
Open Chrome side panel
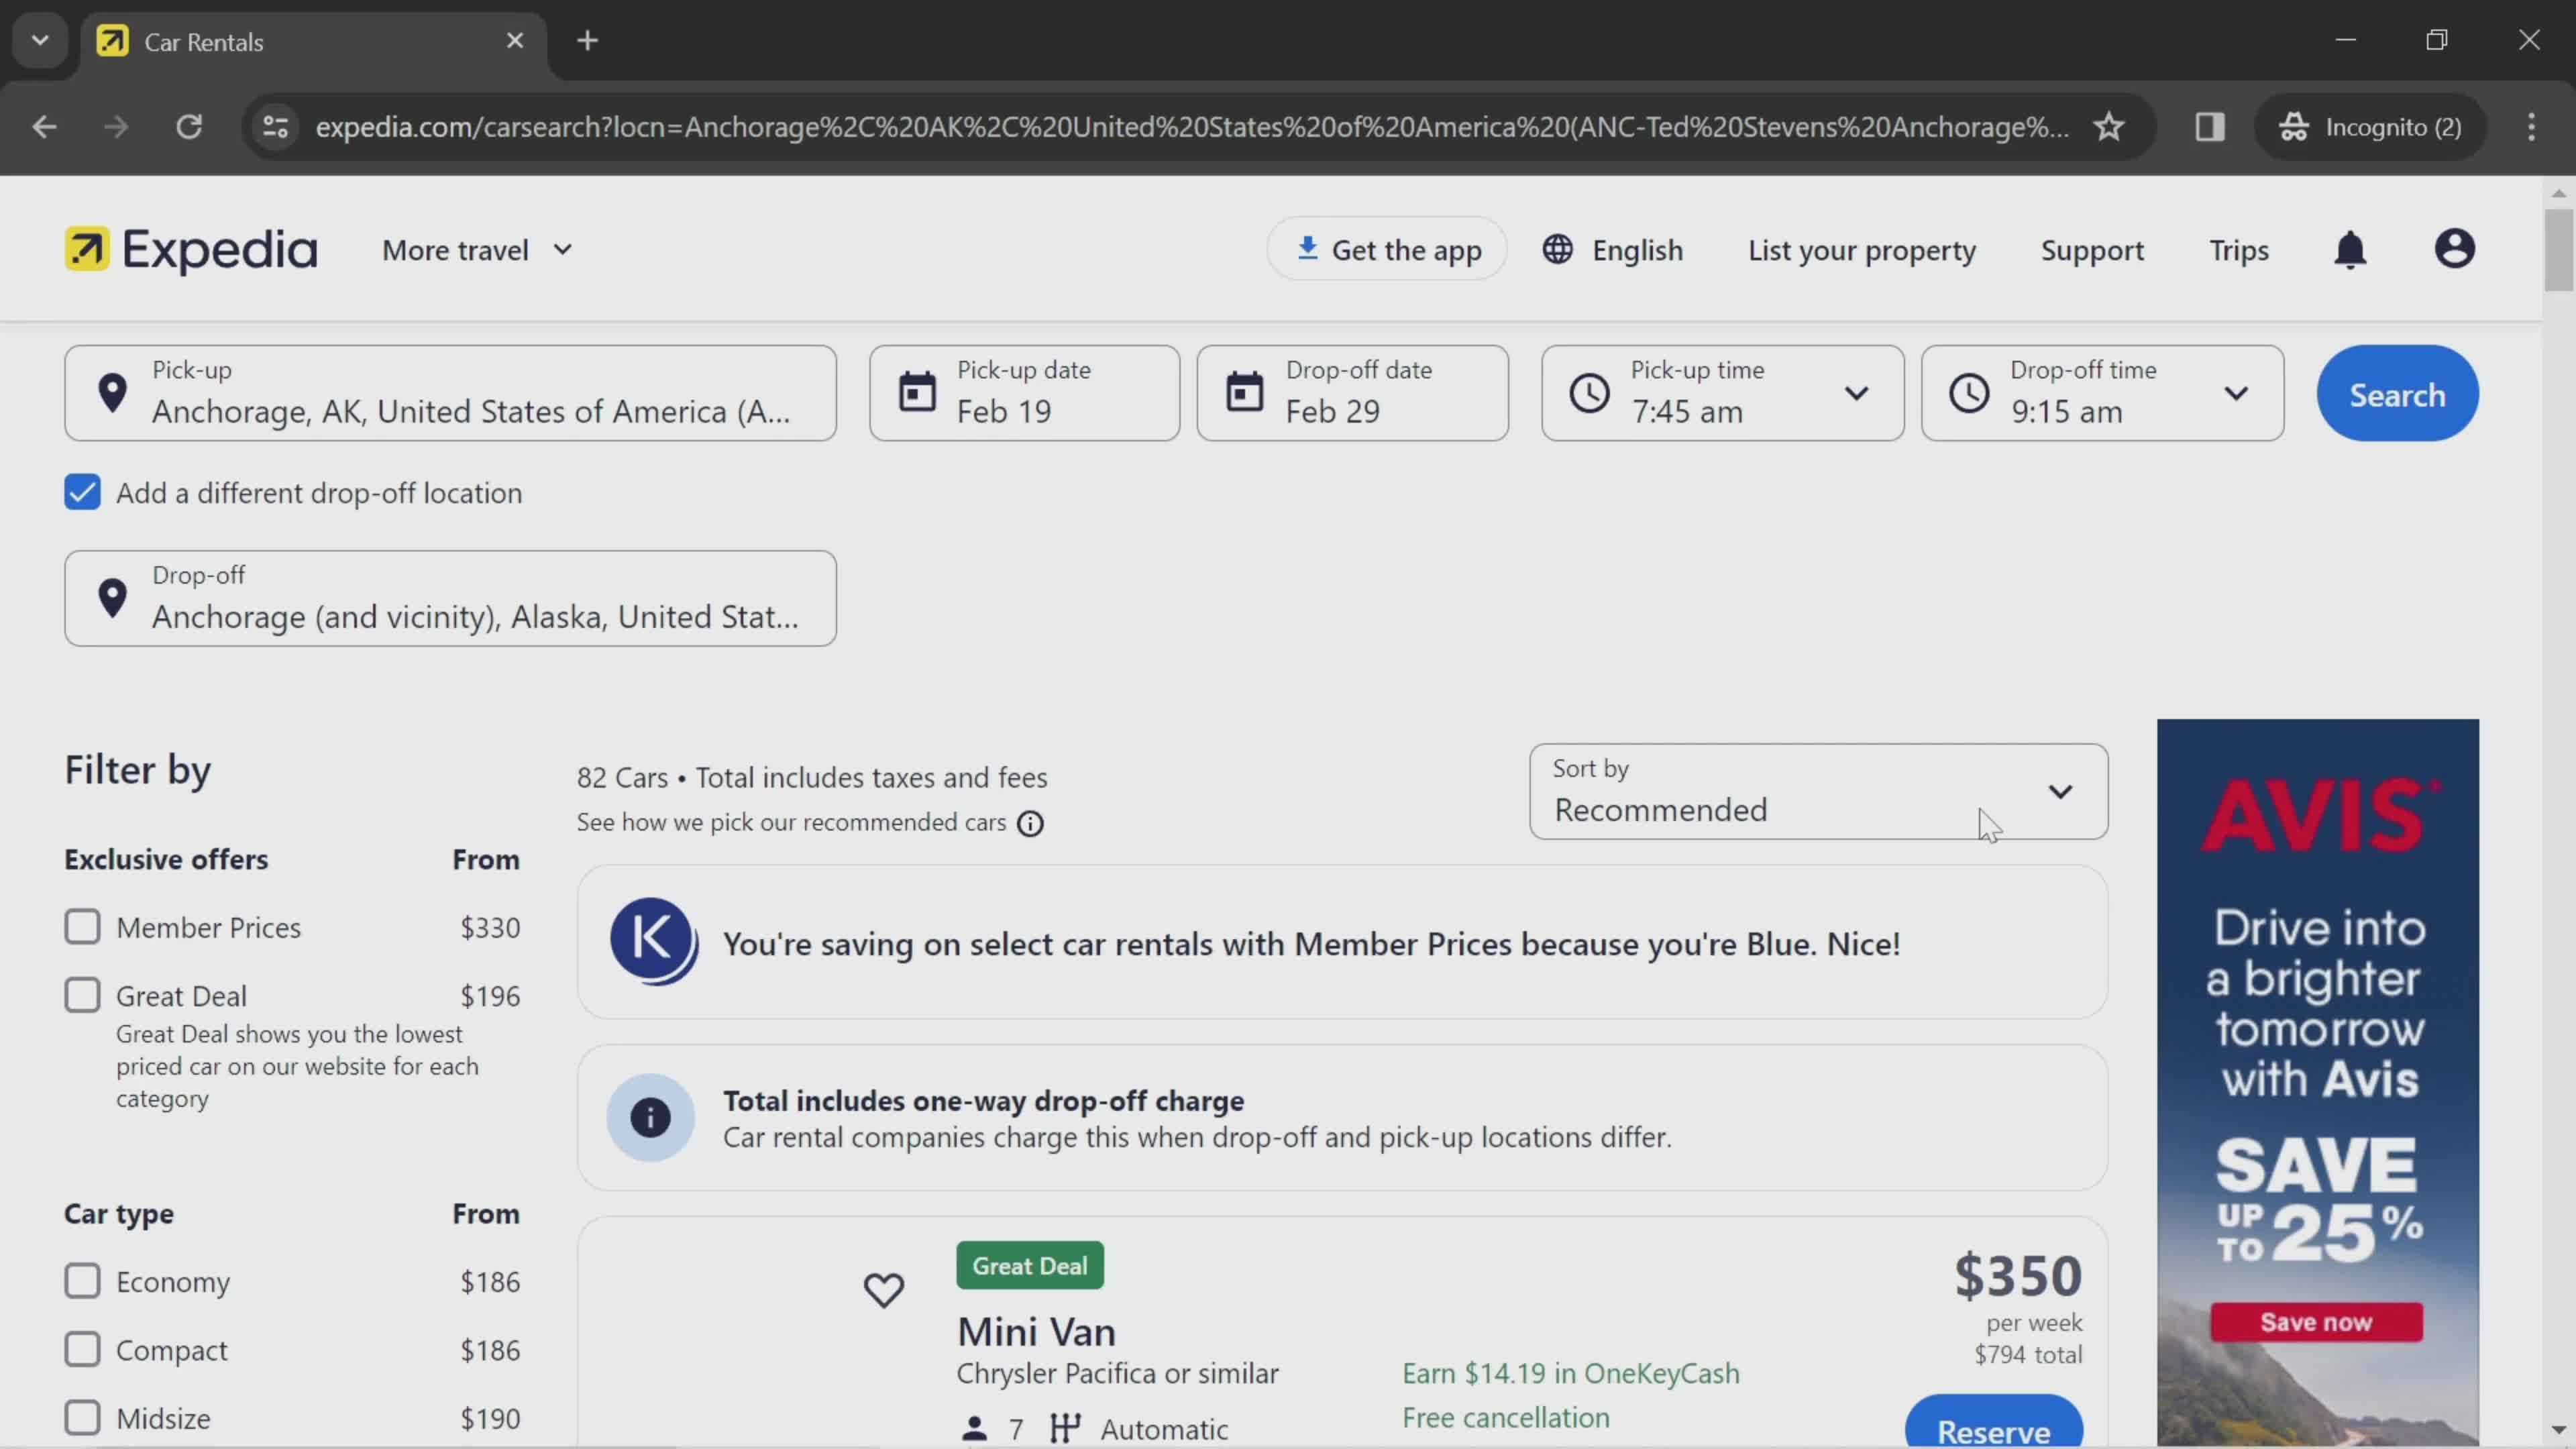tap(2209, 127)
